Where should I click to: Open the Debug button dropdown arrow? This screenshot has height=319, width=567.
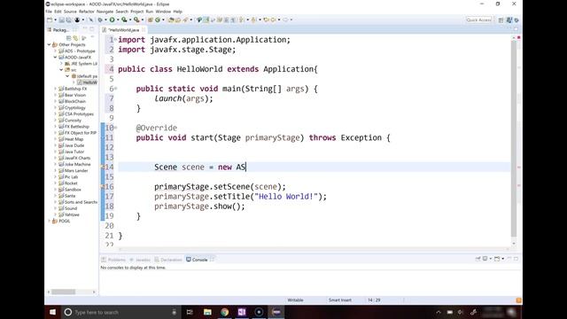pos(105,19)
